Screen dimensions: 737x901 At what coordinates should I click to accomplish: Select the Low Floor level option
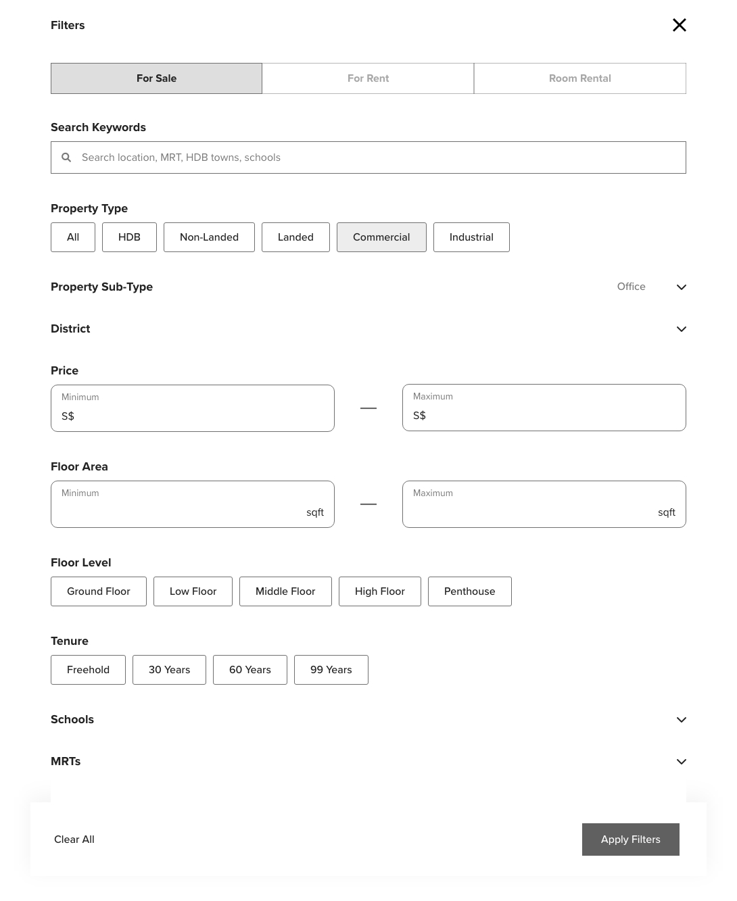click(x=193, y=591)
